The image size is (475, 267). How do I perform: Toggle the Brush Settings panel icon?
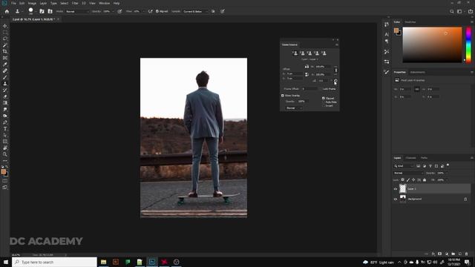point(42,11)
